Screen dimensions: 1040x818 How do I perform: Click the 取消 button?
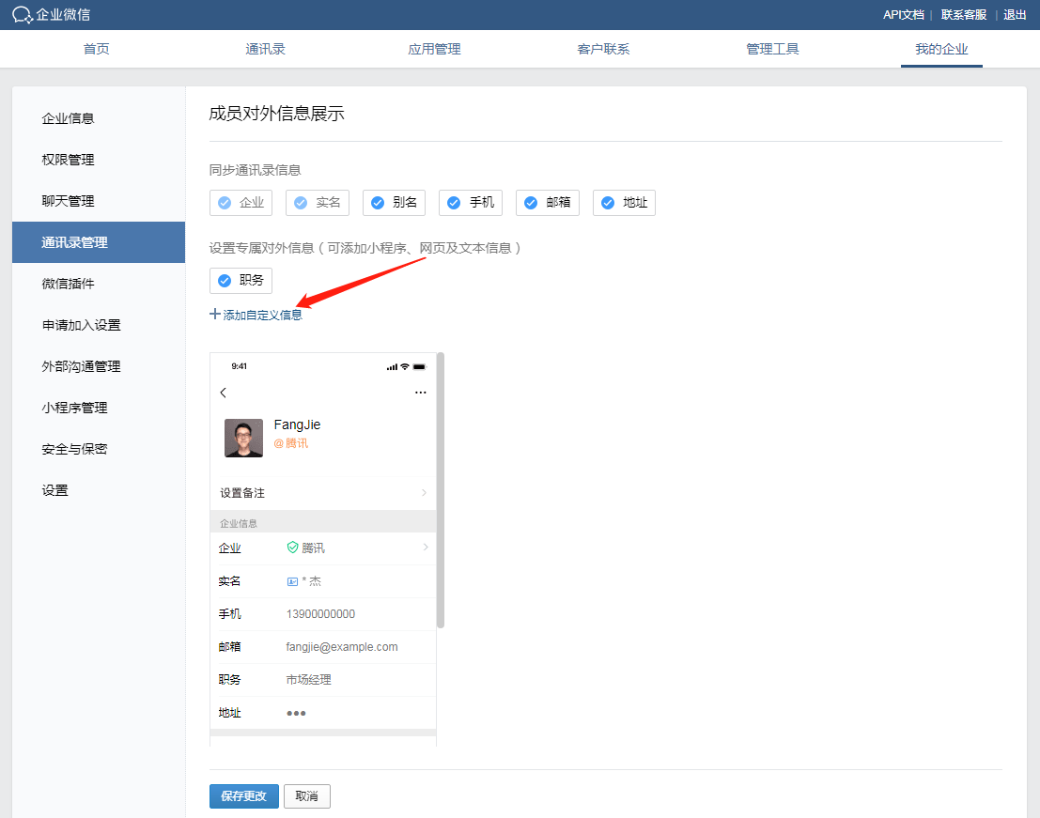click(307, 796)
